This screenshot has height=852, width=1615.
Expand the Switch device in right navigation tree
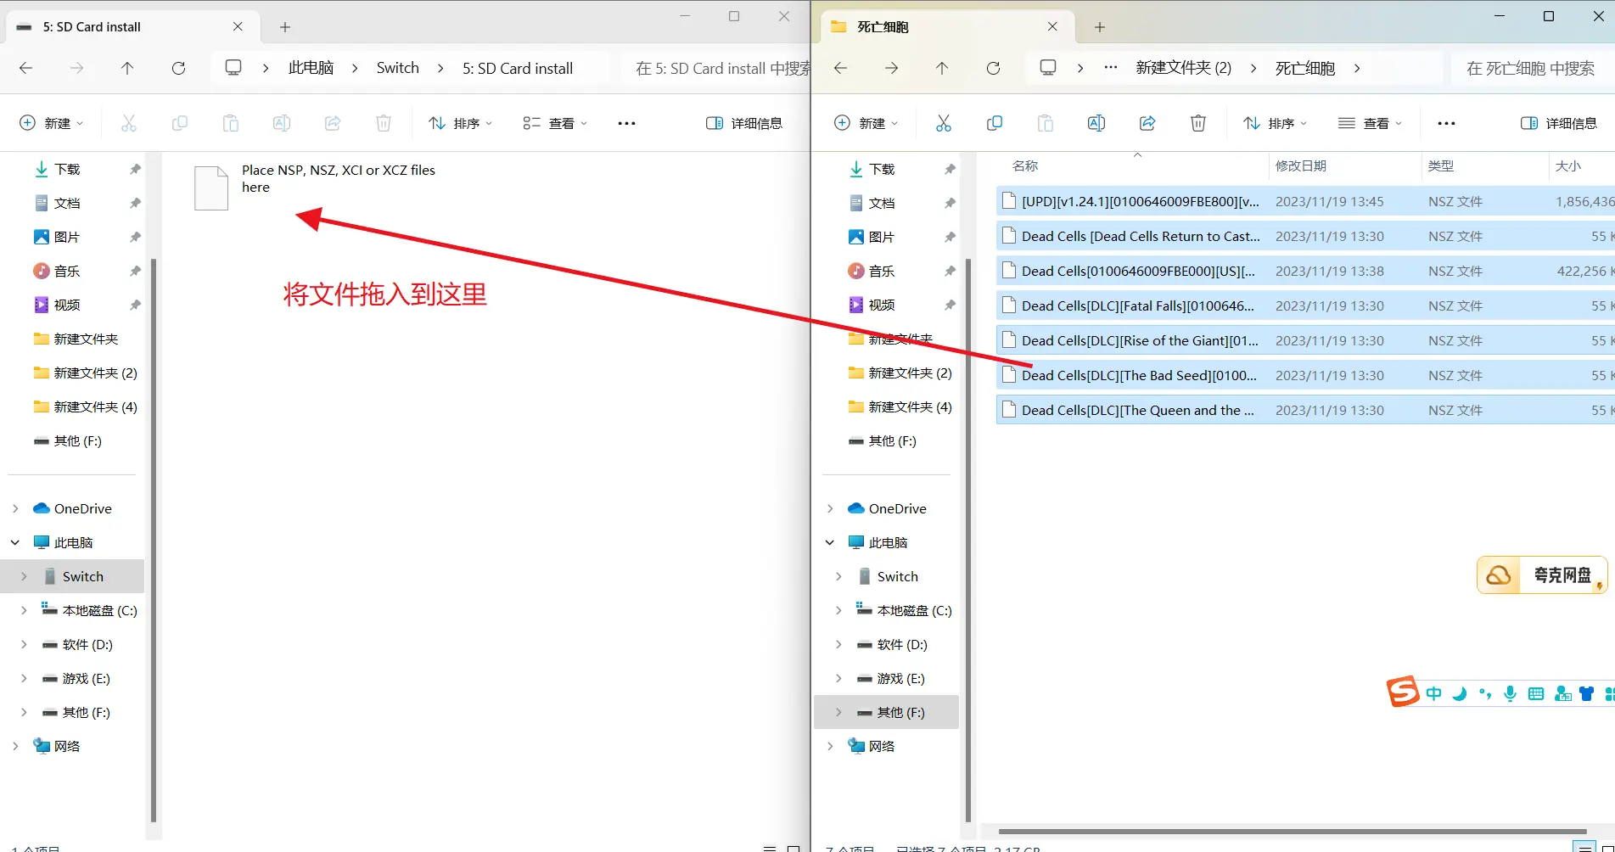pos(838,576)
